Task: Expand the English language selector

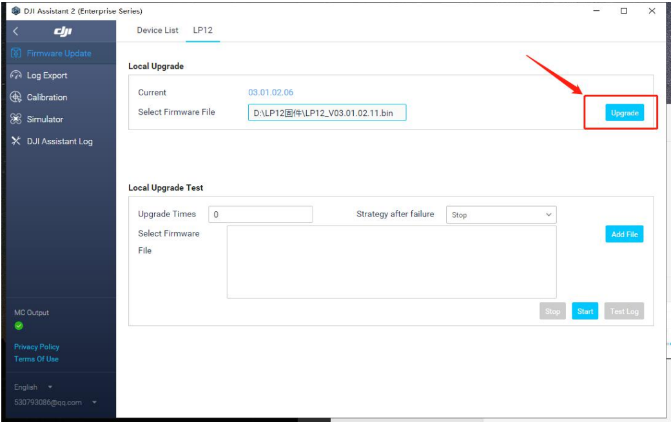Action: pos(33,387)
